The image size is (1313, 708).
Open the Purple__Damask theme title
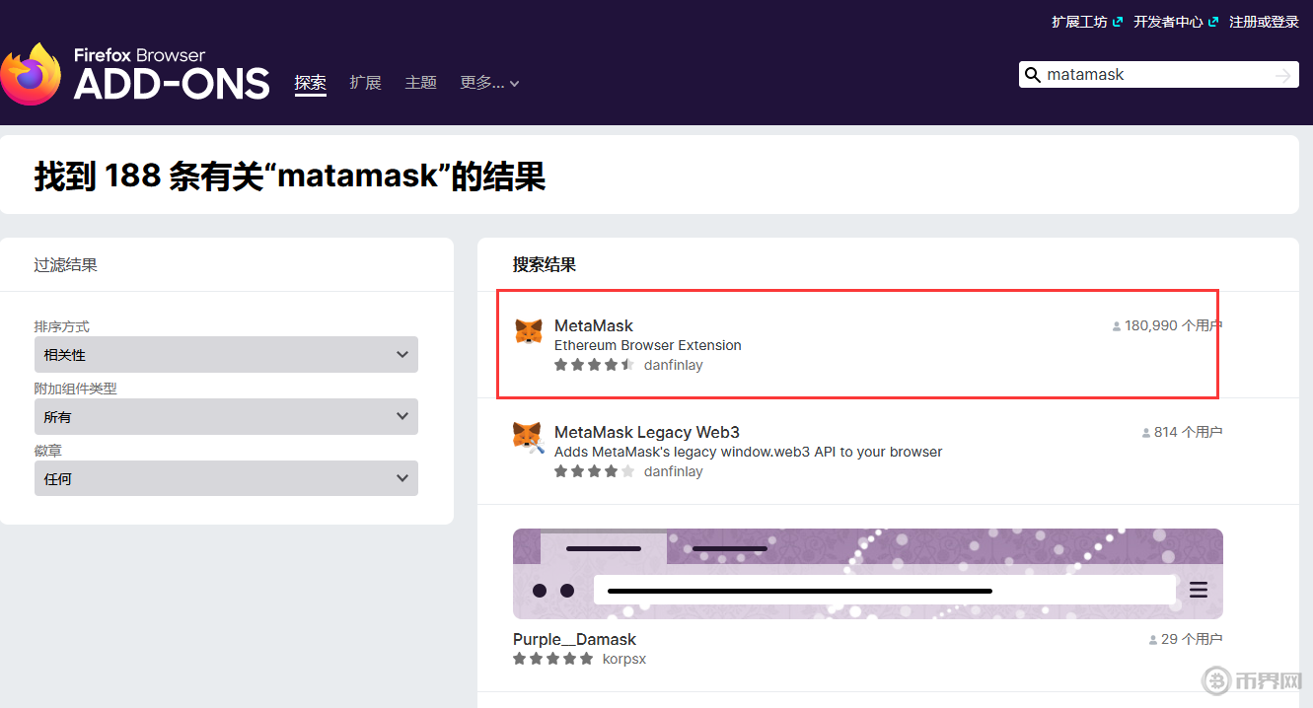tap(574, 639)
